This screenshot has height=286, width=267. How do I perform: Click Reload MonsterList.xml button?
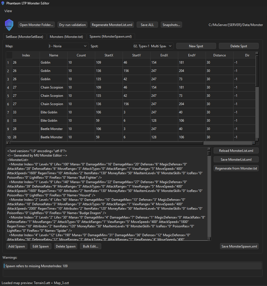click(236, 151)
